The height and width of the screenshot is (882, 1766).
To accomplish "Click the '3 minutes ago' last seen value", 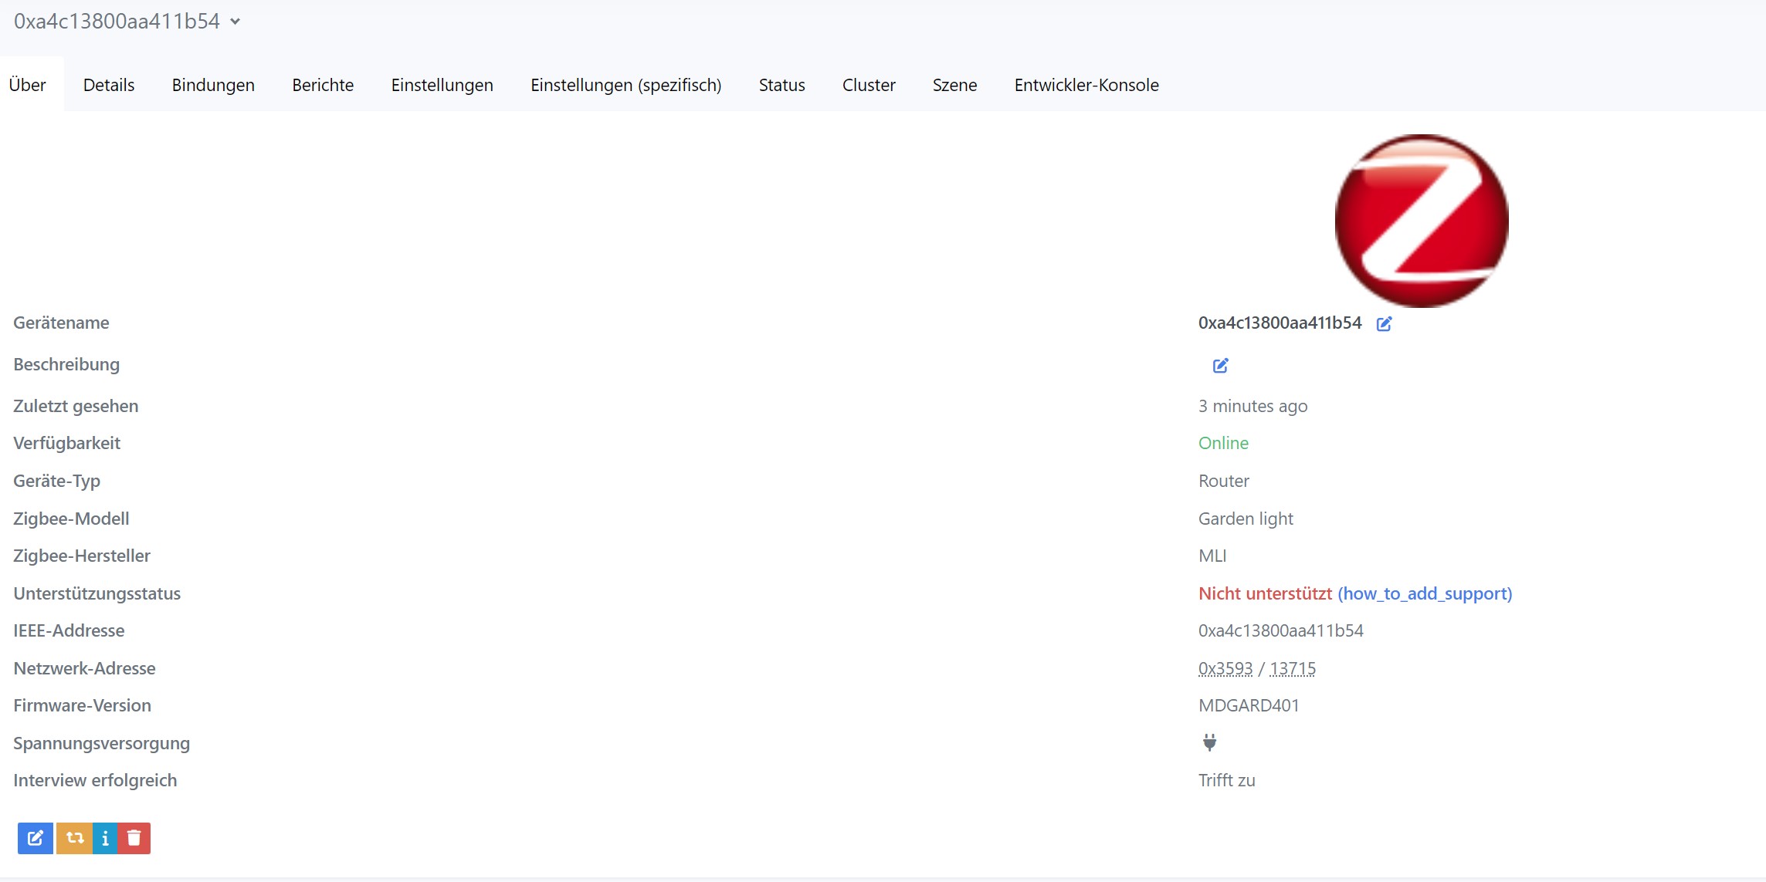I will 1252,406.
